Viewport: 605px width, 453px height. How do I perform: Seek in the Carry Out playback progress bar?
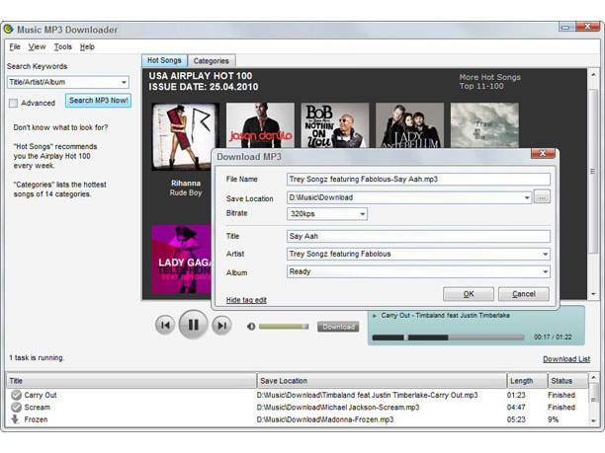click(x=448, y=338)
